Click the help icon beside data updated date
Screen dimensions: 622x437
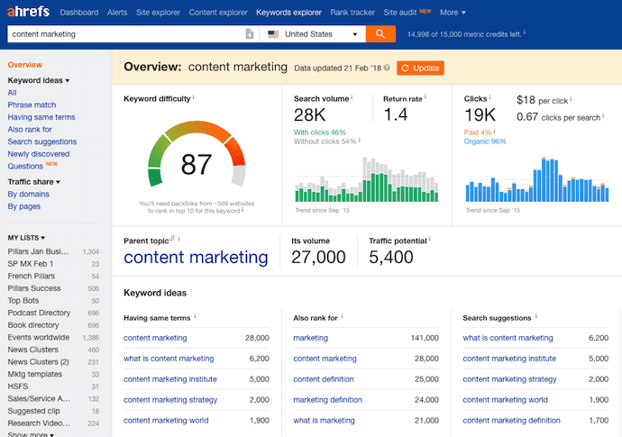click(387, 68)
